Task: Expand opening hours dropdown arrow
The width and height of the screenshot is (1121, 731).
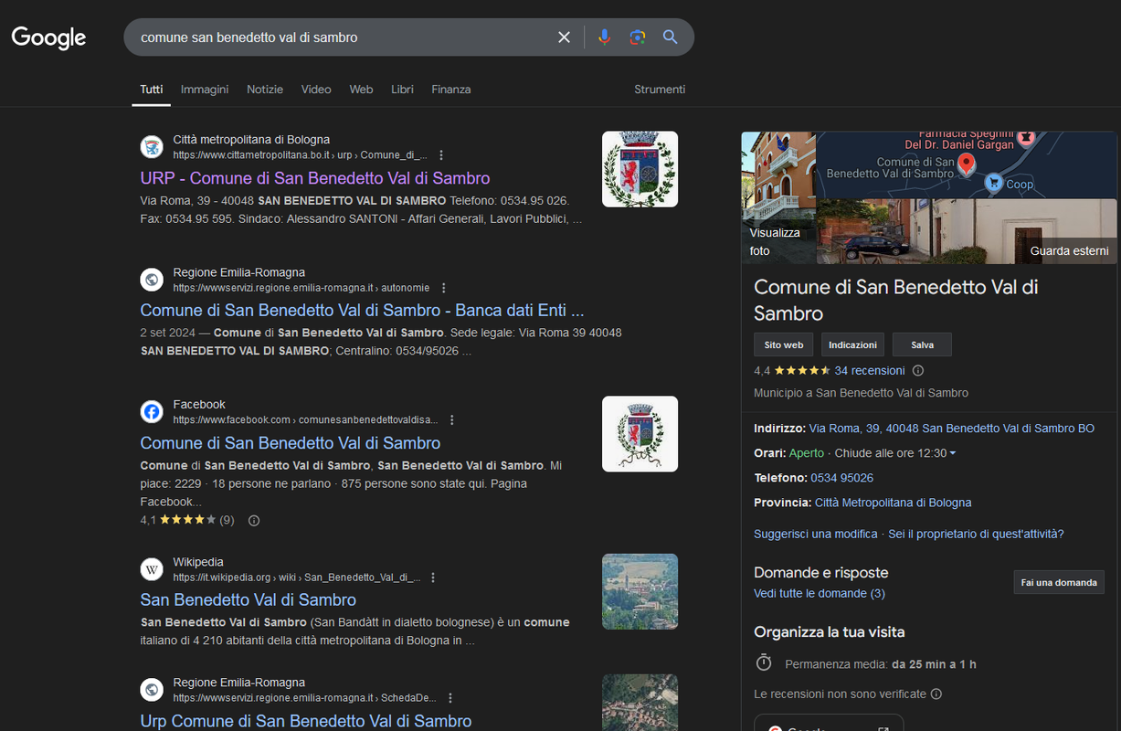Action: tap(953, 454)
